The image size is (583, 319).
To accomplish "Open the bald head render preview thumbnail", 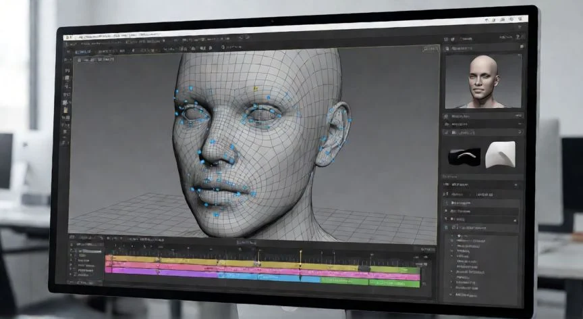I will tap(483, 81).
